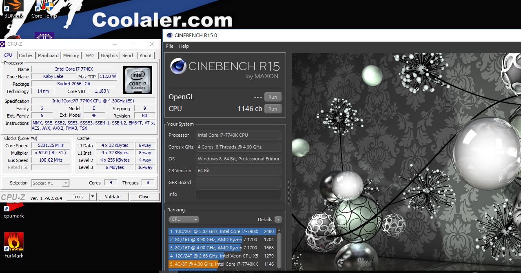Click the Specification field in CPU-Z
The width and height of the screenshot is (521, 273).
tap(93, 101)
